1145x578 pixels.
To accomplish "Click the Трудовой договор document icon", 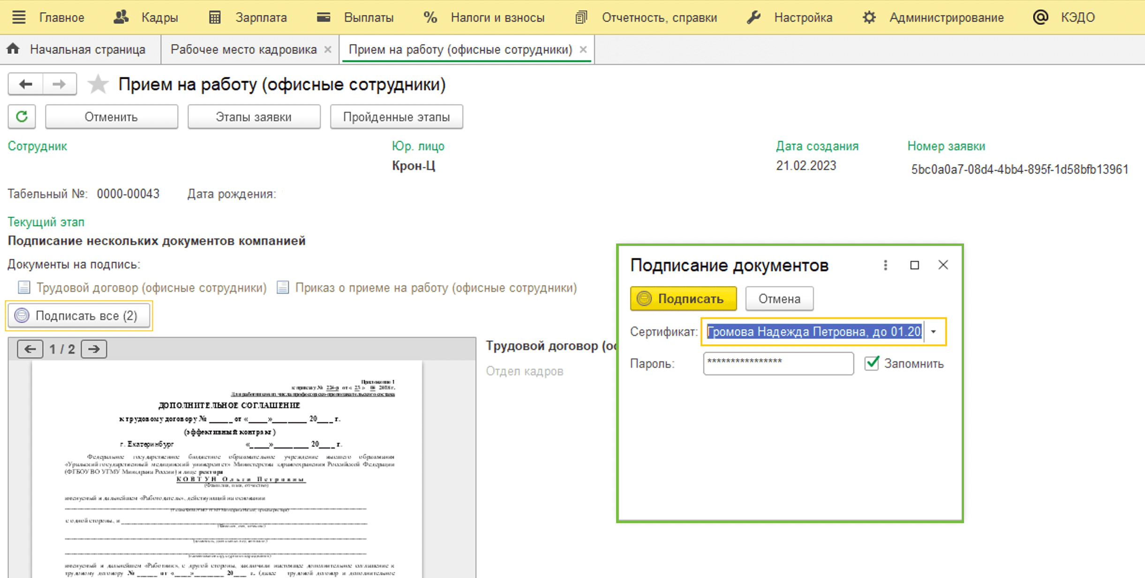I will point(24,287).
